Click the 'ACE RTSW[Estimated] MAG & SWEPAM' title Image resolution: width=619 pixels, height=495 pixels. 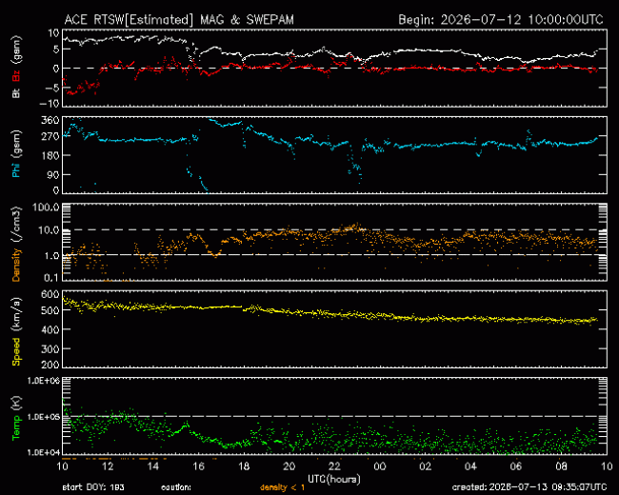coord(179,20)
